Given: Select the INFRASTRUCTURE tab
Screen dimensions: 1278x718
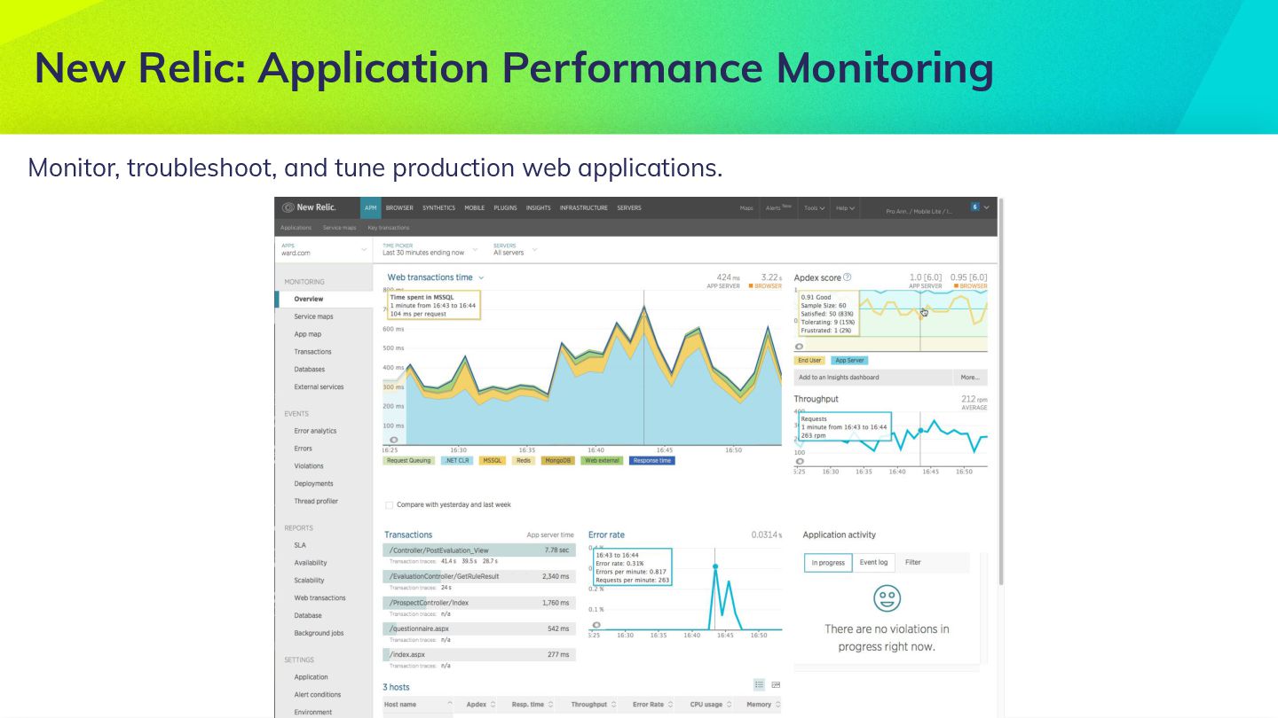Looking at the screenshot, I should 583,208.
